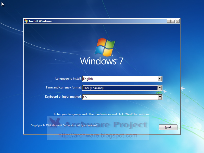204x153 pixels.
Task: Close the Install Windows dialog
Action: 177,21
